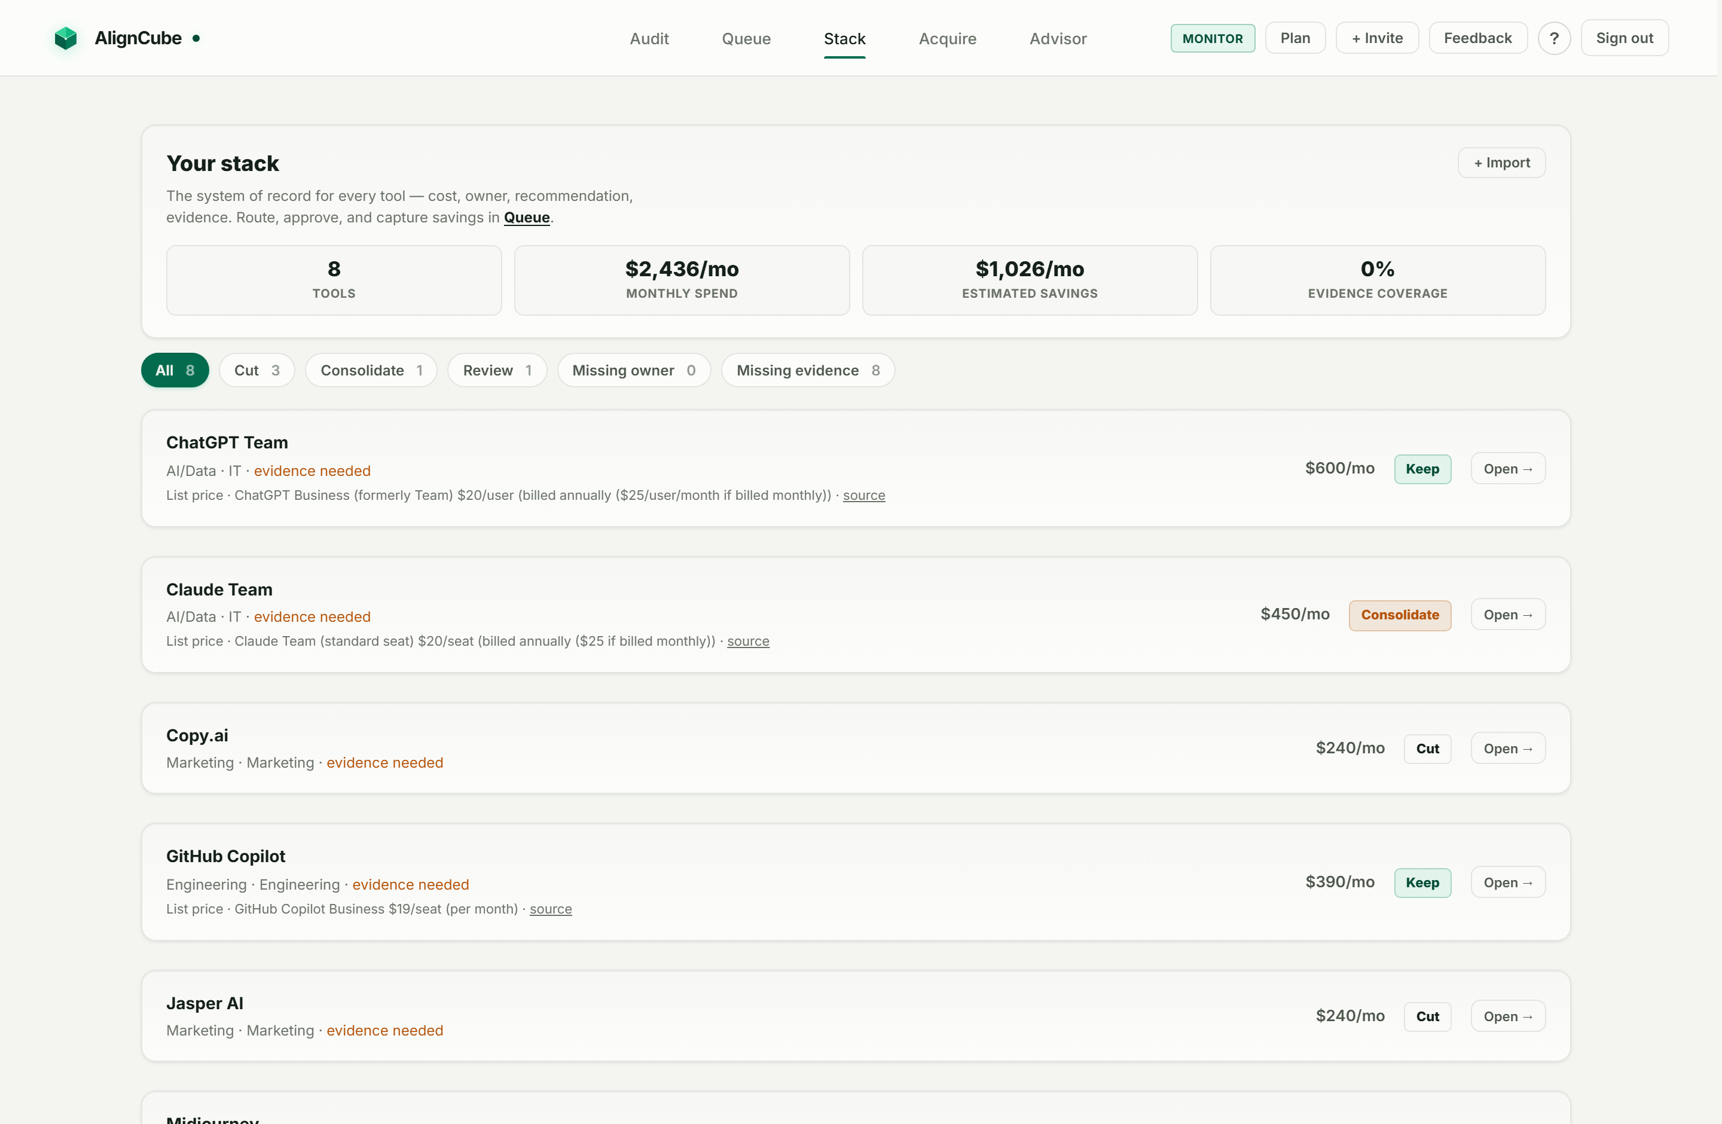Click the Your stack heading
Image resolution: width=1722 pixels, height=1124 pixels.
pos(223,163)
